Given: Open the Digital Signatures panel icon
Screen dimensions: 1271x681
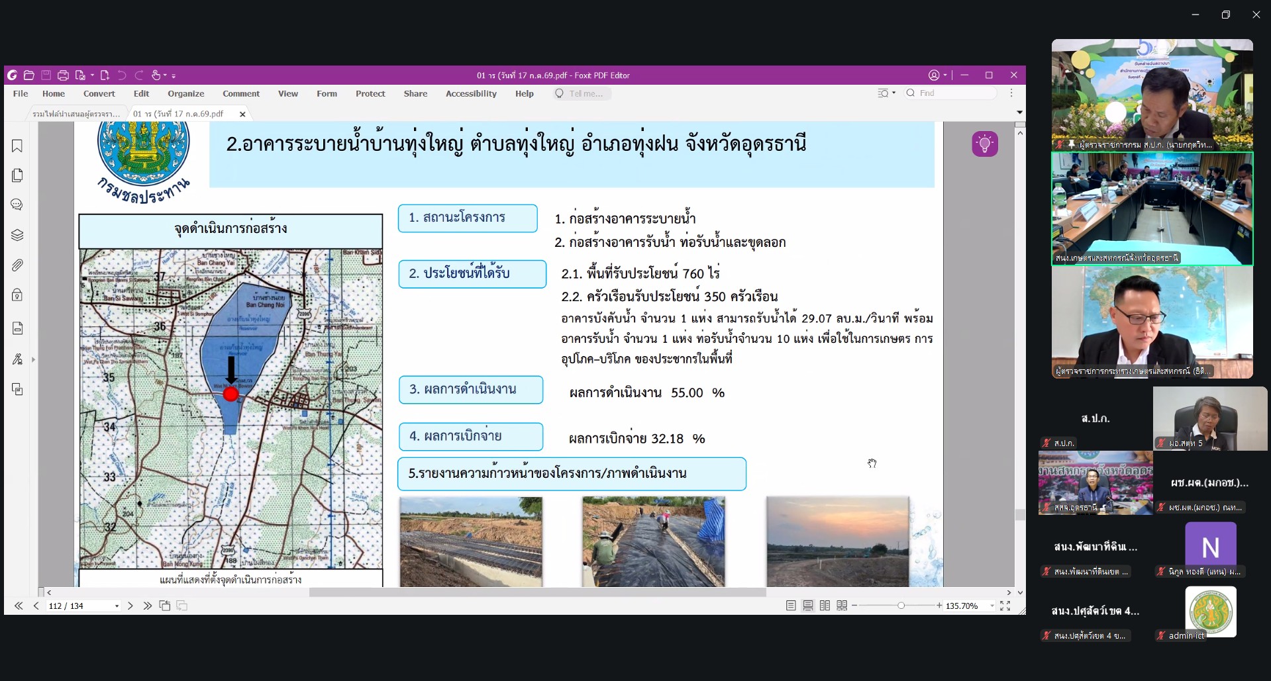Looking at the screenshot, I should [x=17, y=359].
